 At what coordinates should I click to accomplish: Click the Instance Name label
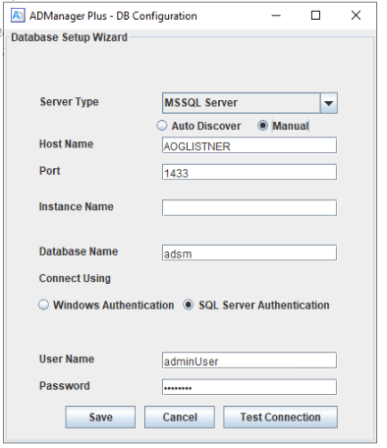pyautogui.click(x=77, y=206)
